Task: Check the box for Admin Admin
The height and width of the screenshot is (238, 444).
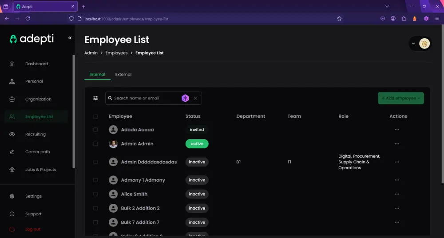Action: pos(95,144)
